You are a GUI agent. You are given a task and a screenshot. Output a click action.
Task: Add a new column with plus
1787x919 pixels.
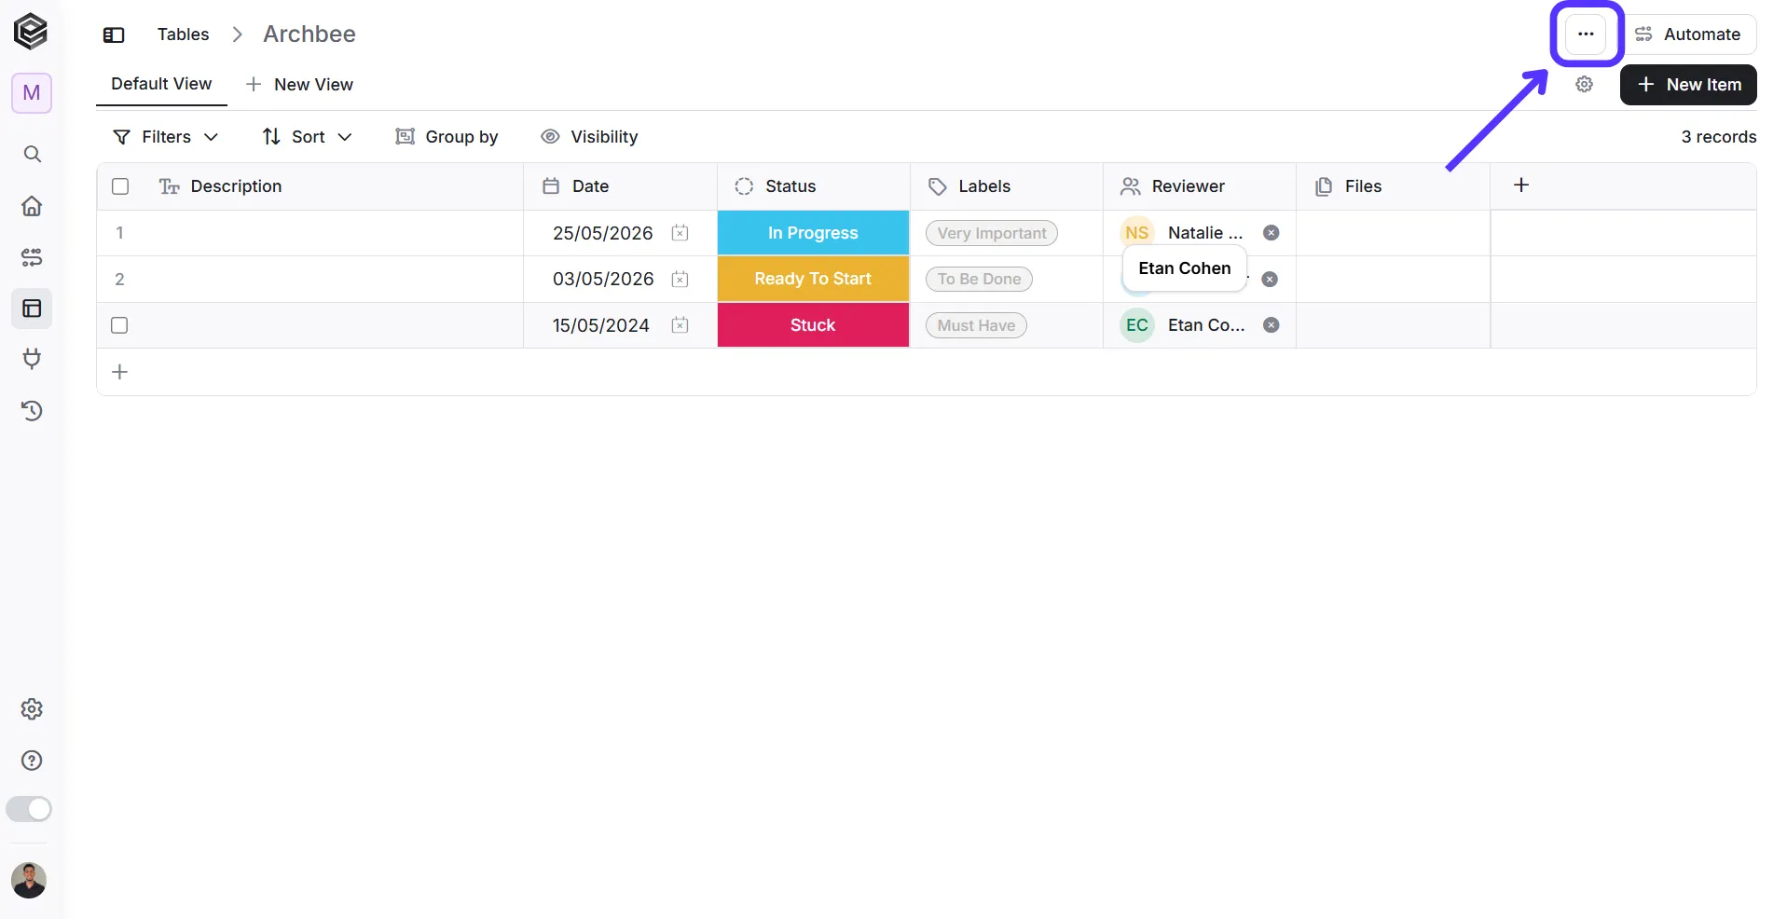tap(1521, 185)
